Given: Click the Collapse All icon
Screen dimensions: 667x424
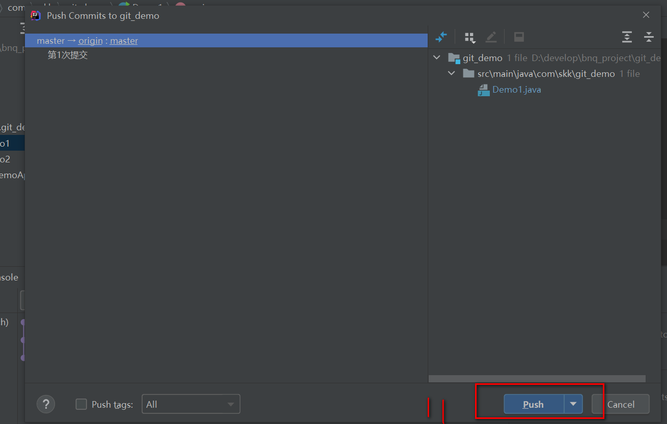Looking at the screenshot, I should (x=649, y=37).
